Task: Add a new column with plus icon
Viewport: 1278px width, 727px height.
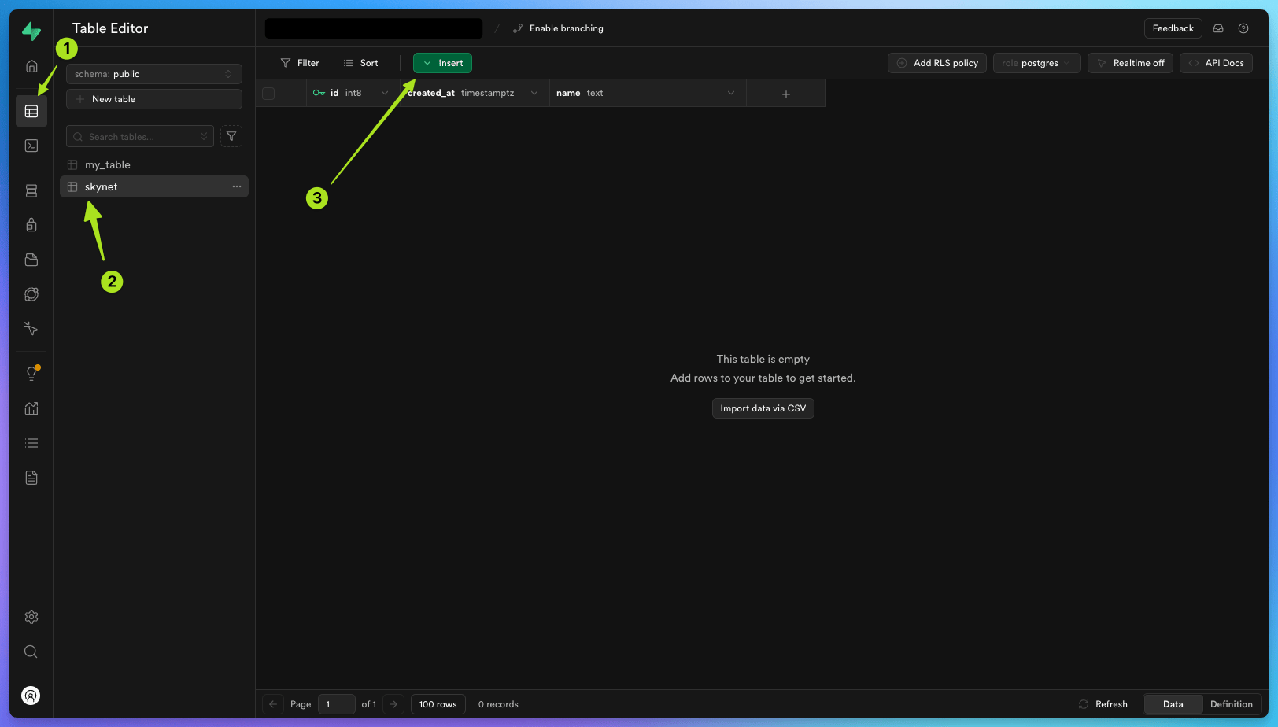Action: coord(785,94)
